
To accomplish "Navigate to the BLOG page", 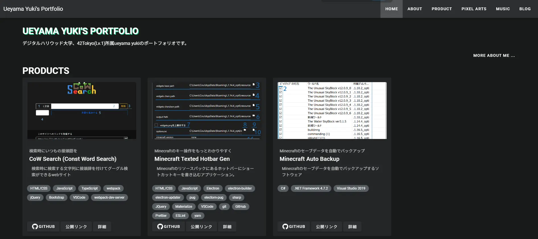I will click(x=525, y=9).
